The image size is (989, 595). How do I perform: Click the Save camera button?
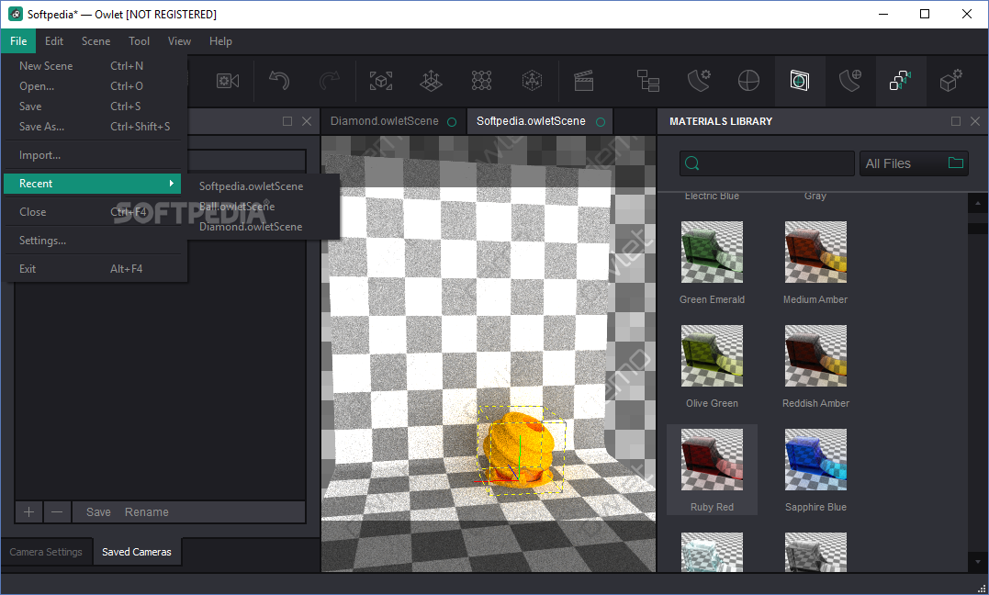[x=98, y=511]
